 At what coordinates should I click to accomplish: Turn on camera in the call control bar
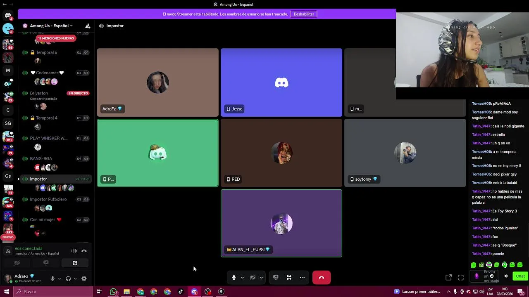tap(253, 278)
